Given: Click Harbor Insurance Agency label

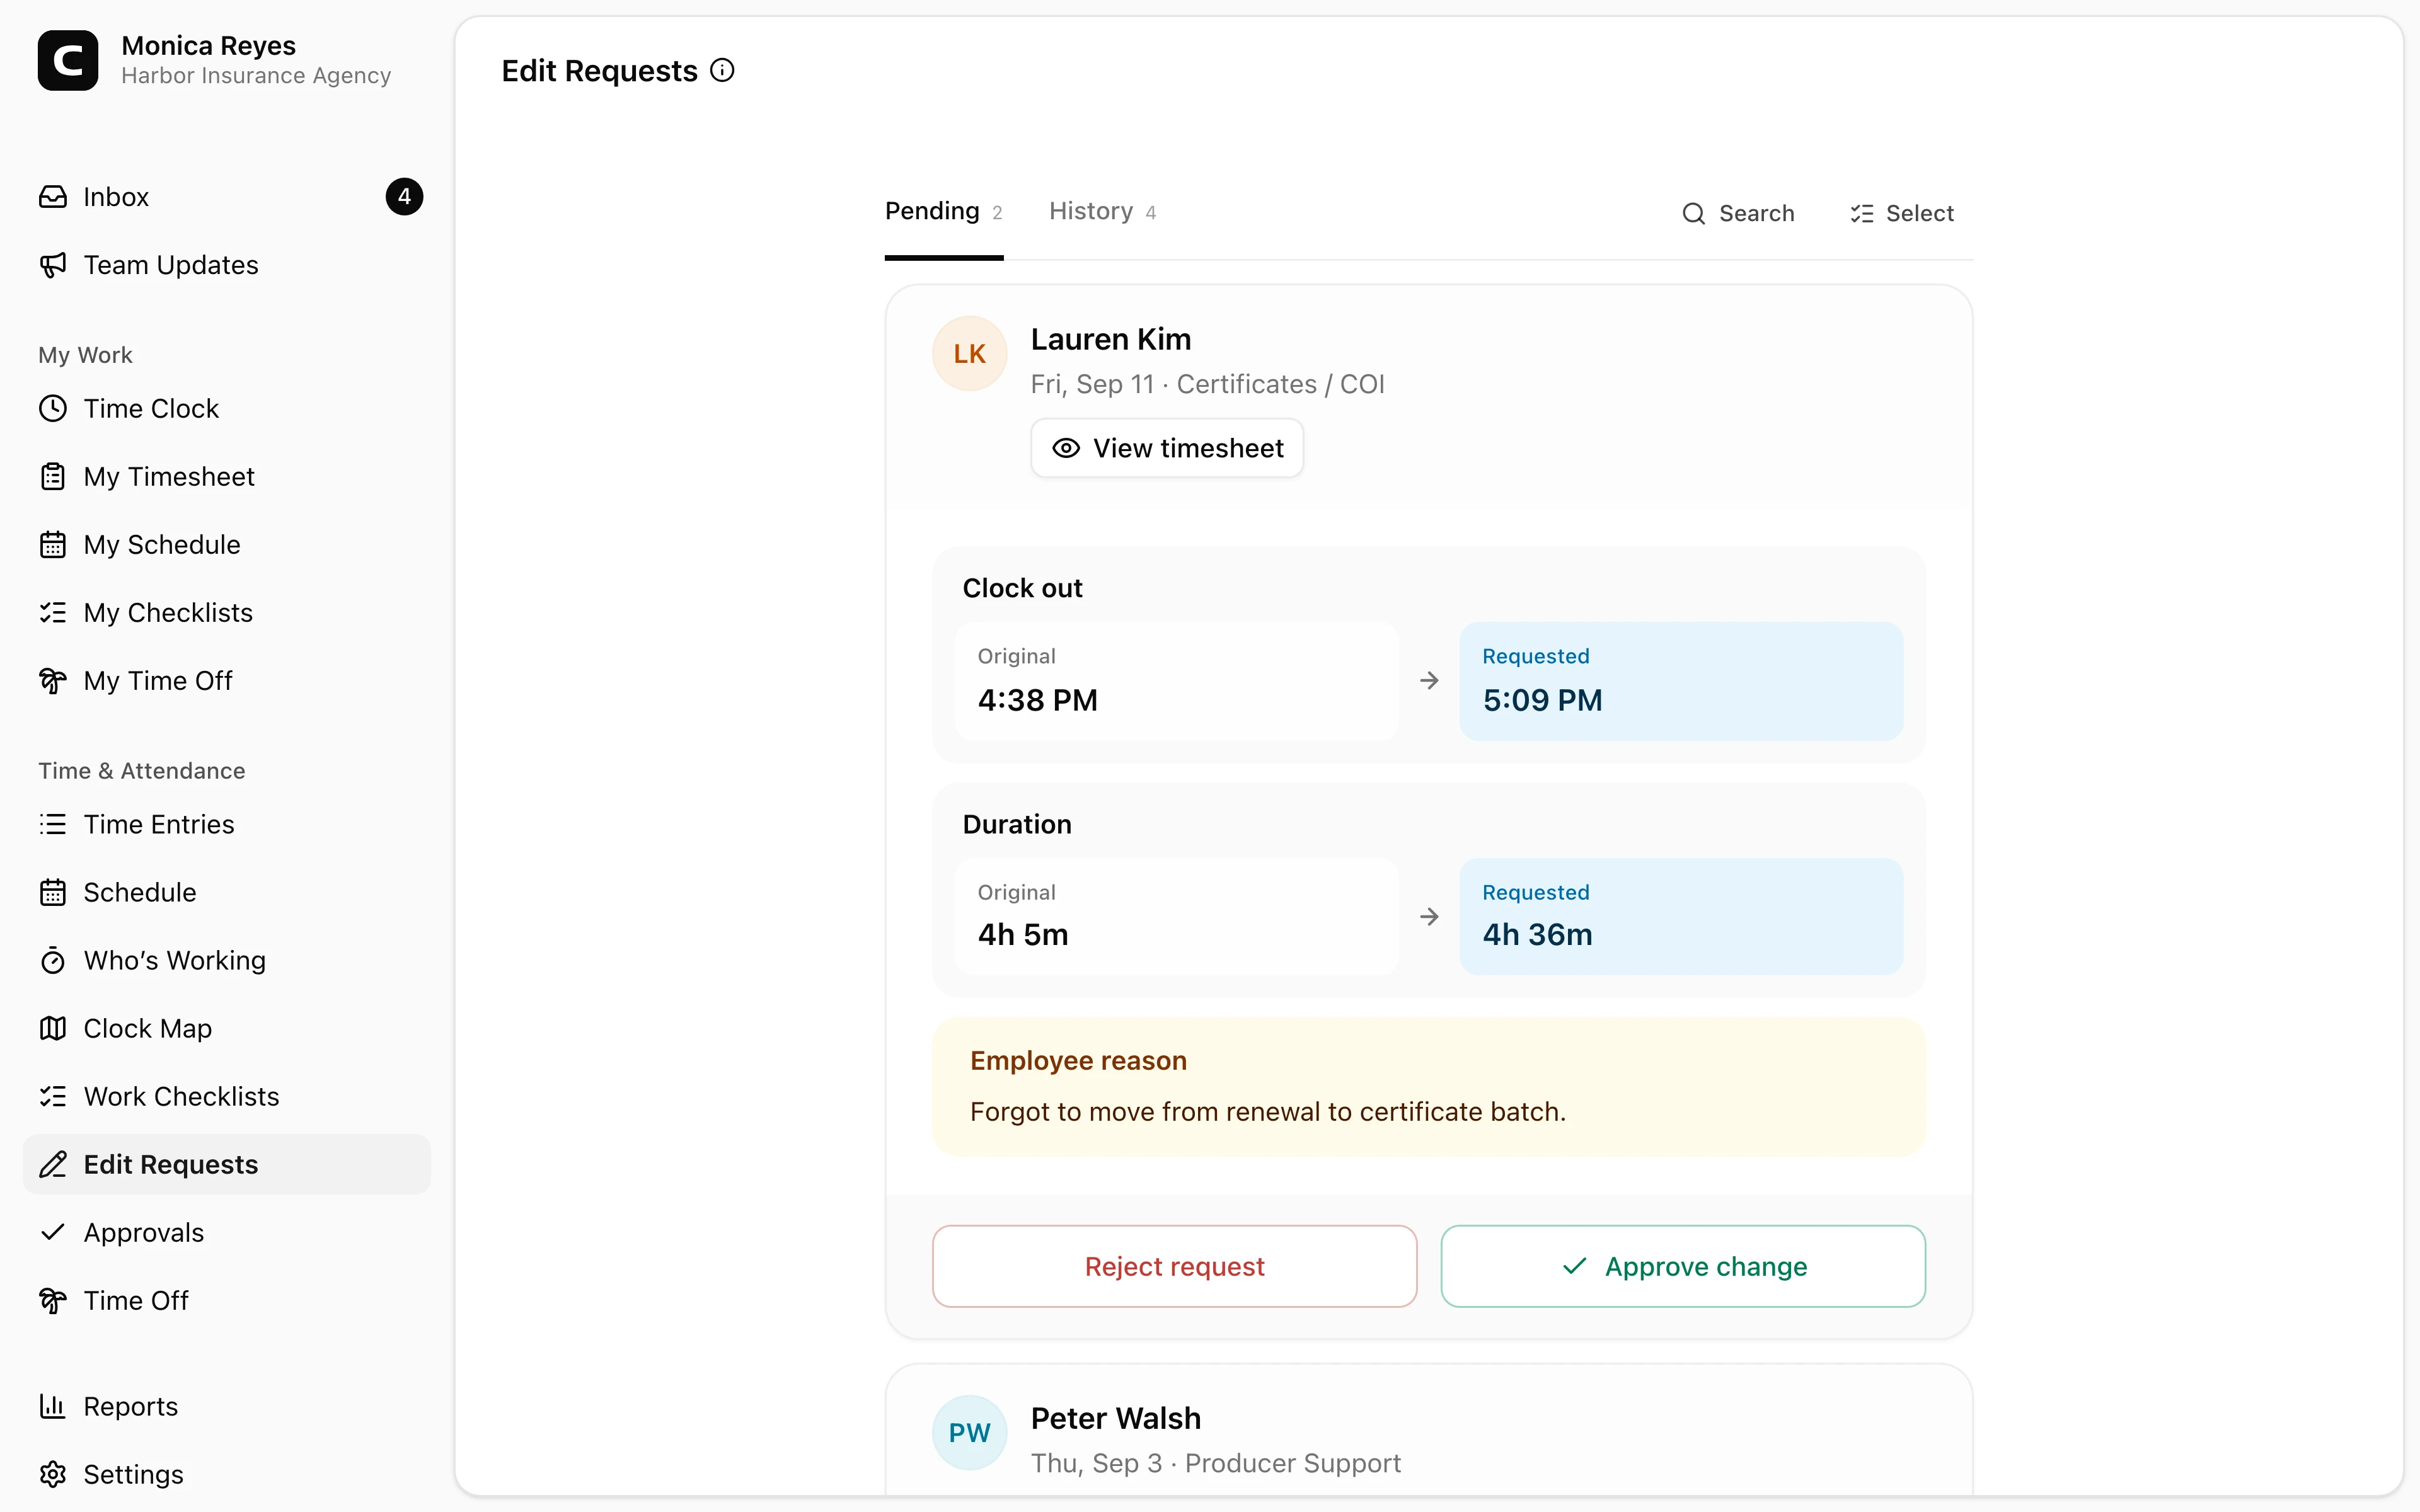Looking at the screenshot, I should tap(256, 76).
